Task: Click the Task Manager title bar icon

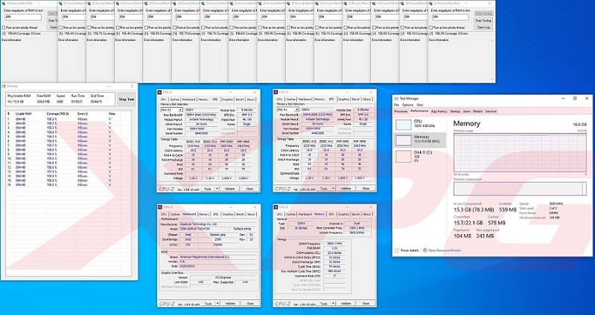Action: [x=397, y=98]
